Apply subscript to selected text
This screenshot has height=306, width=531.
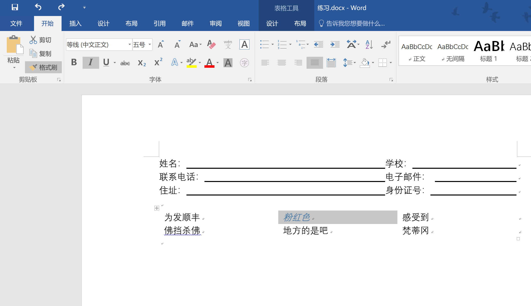tap(141, 62)
